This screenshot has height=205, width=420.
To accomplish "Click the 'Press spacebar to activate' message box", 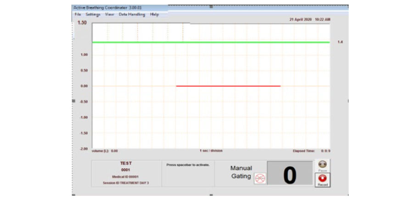I will click(x=187, y=173).
